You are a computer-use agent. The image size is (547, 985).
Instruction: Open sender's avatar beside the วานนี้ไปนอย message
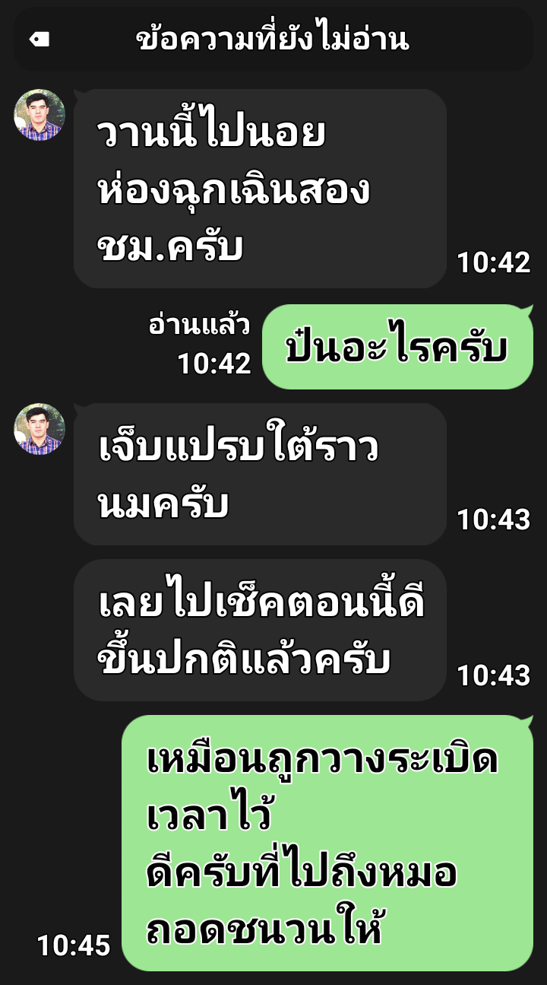coord(40,115)
